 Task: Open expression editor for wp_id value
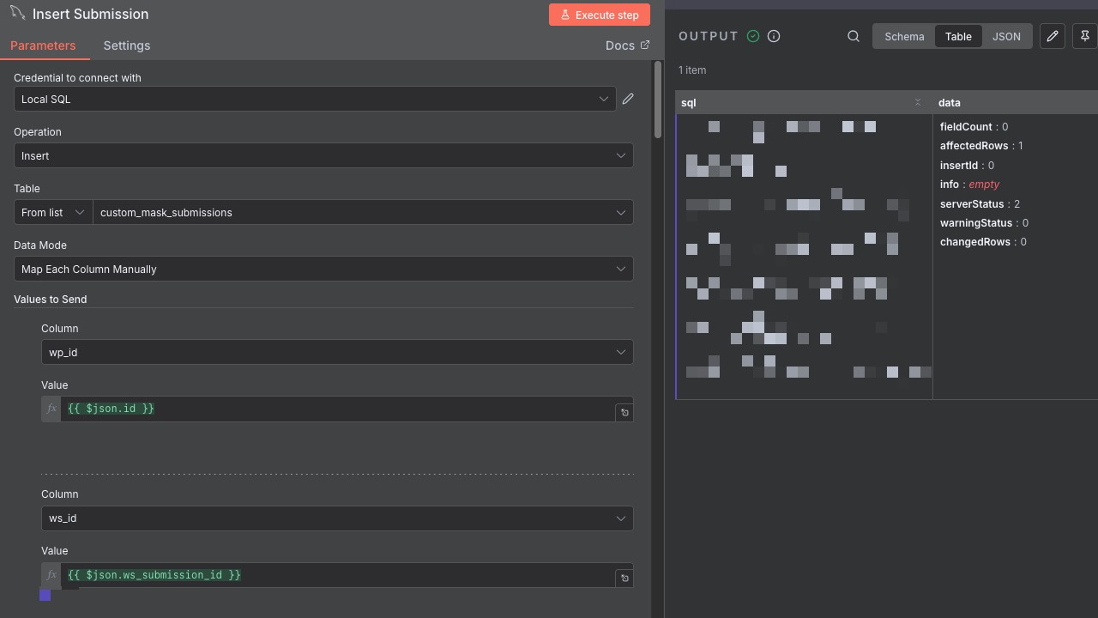[x=624, y=413]
